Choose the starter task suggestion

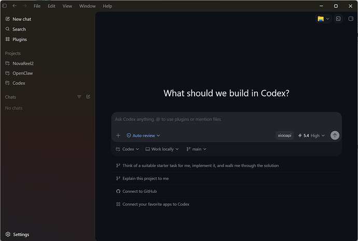click(x=227, y=165)
